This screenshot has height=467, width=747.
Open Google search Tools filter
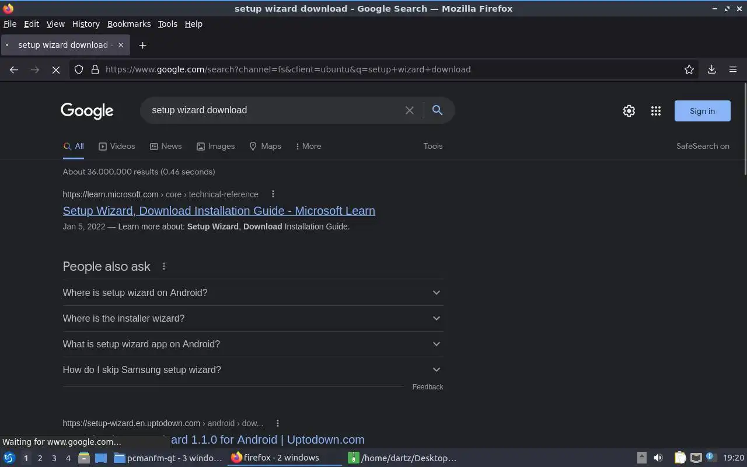(433, 146)
